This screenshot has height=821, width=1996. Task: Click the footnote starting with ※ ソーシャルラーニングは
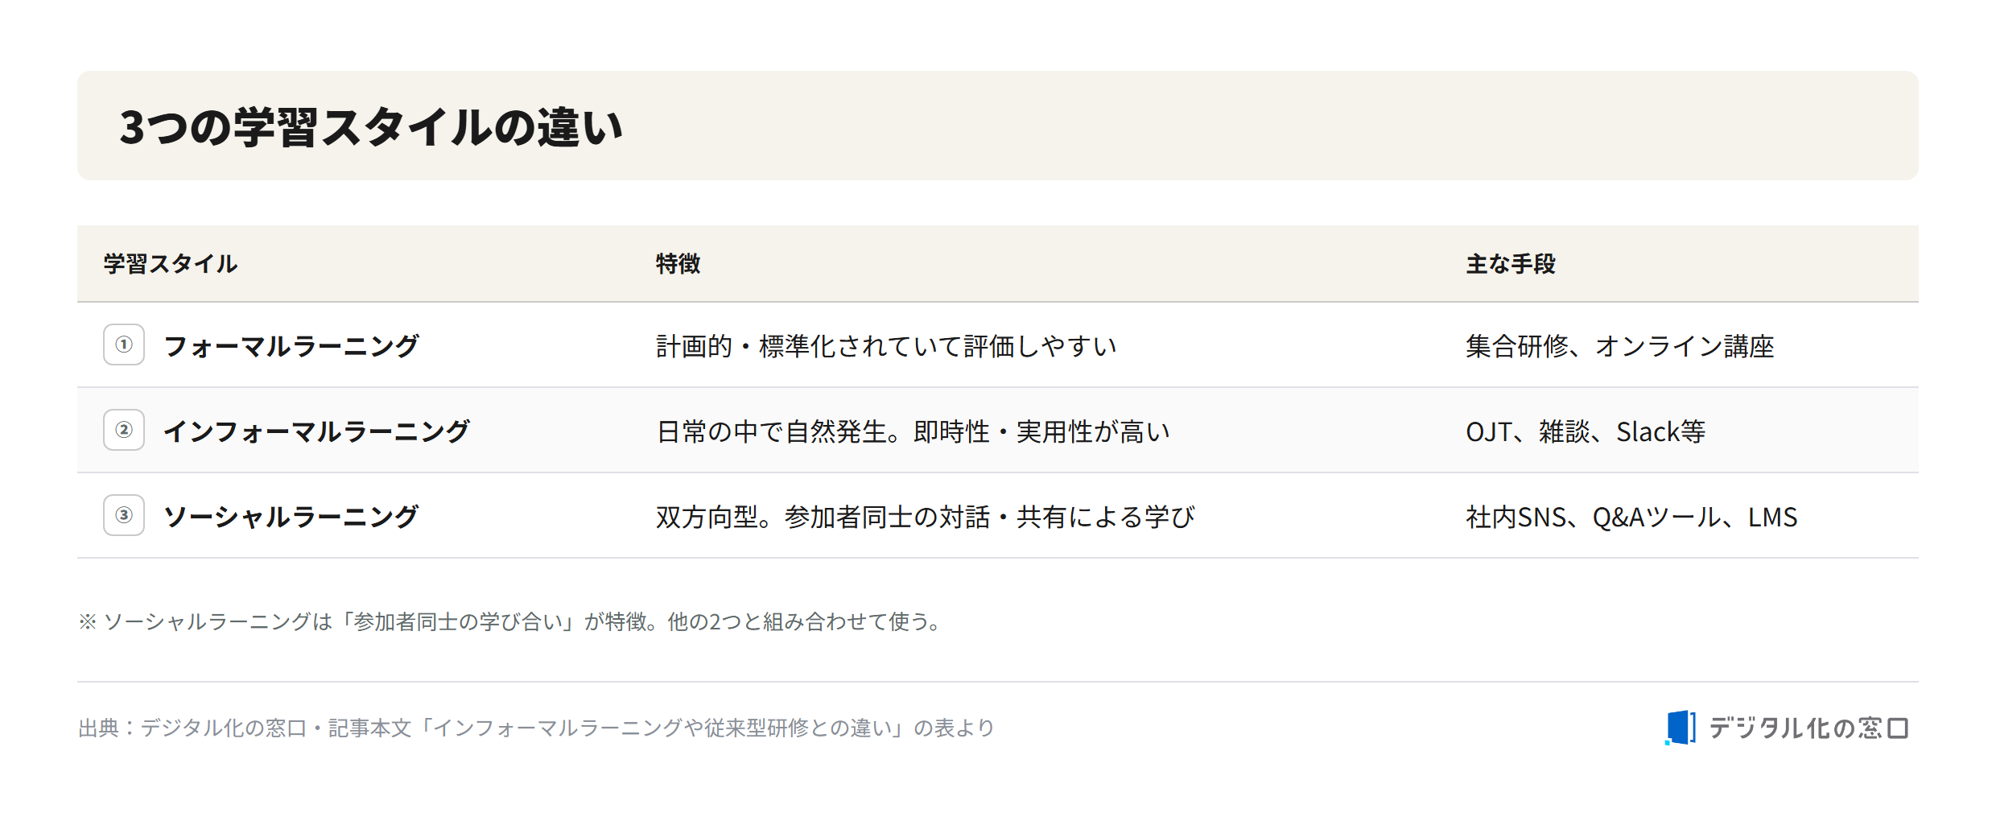512,621
